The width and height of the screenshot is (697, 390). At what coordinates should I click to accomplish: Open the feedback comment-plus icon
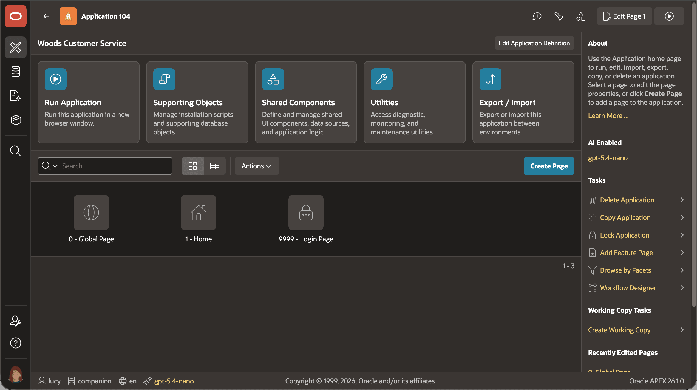pyautogui.click(x=537, y=16)
